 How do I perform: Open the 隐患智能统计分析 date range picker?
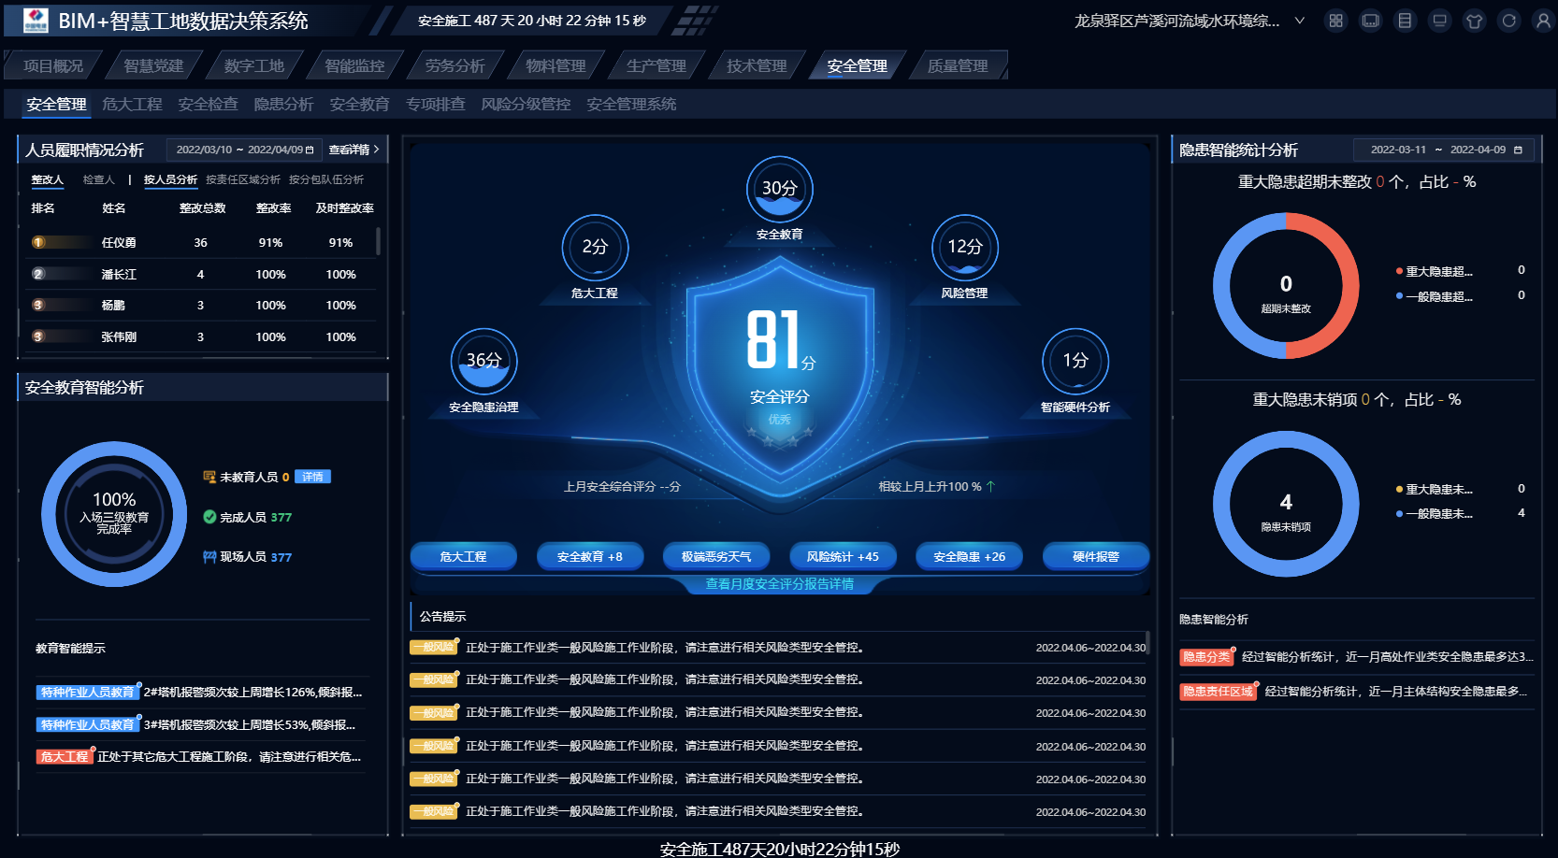tap(1445, 150)
